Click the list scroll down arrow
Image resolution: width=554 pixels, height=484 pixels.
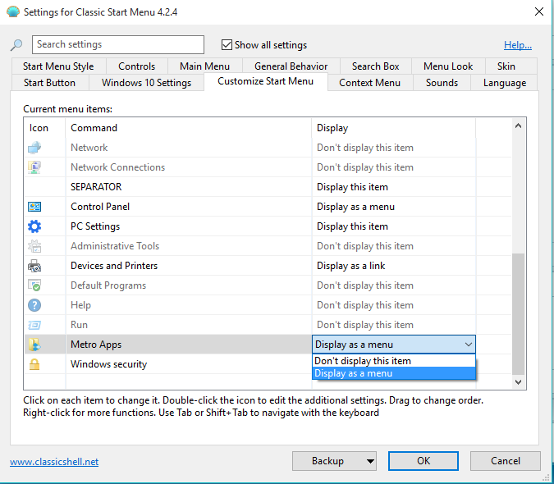coord(518,382)
